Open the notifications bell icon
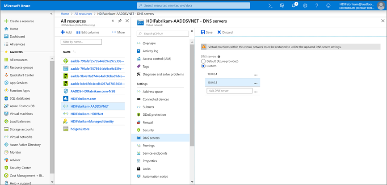The width and height of the screenshot is (387, 185). pyautogui.click(x=294, y=5)
